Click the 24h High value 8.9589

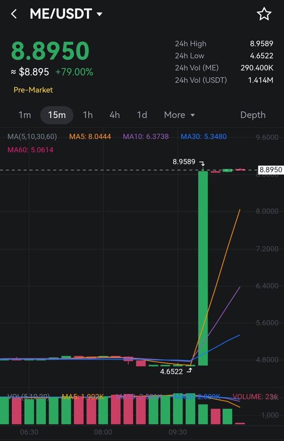262,44
